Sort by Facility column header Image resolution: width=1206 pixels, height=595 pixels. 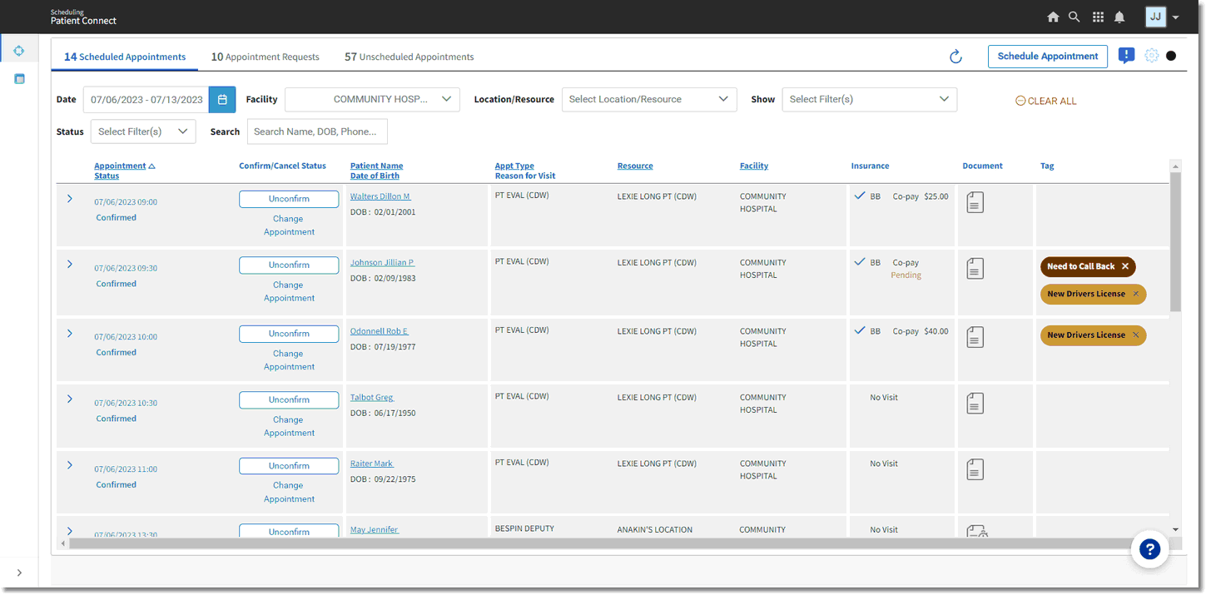[754, 166]
